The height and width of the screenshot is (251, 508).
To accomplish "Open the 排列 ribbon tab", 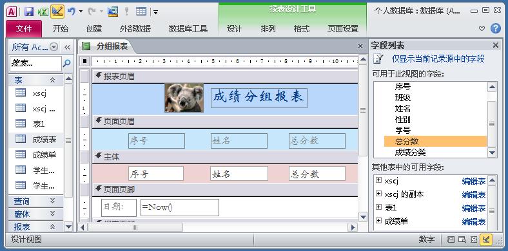I will coord(268,28).
